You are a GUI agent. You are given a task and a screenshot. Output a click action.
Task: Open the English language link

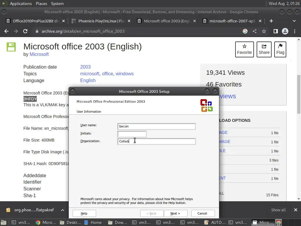88,81
